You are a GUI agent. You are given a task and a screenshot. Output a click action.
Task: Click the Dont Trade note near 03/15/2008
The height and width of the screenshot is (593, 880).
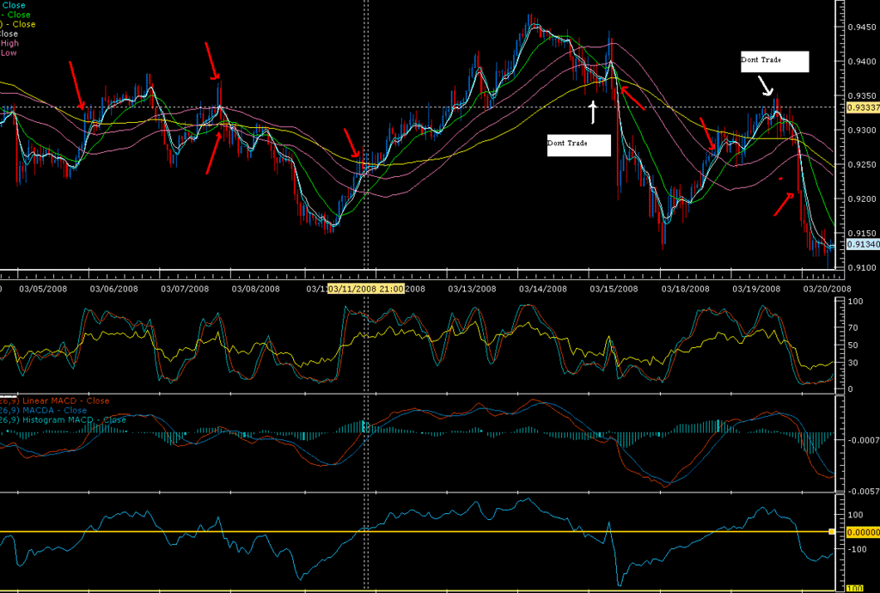click(x=578, y=144)
